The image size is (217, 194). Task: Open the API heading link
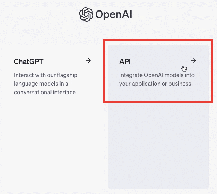[125, 62]
